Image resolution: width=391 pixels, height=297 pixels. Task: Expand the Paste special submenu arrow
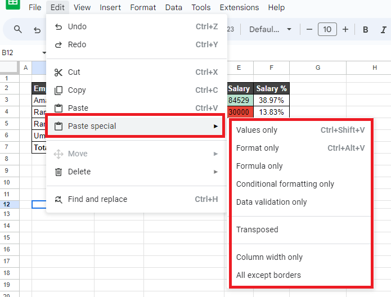pyautogui.click(x=215, y=126)
